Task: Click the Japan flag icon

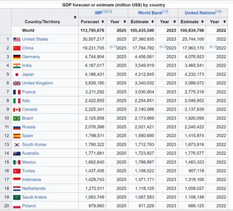Action: [x=17, y=74]
